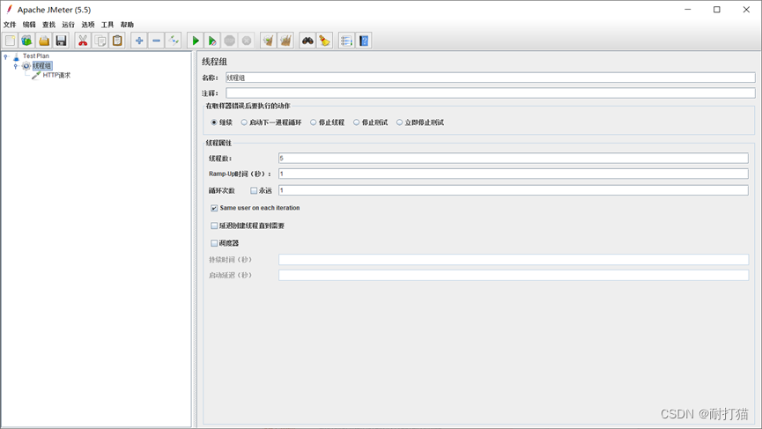Screen dimensions: 762x429
Task: Click the Toggle enable/disable icon
Action: (173, 41)
